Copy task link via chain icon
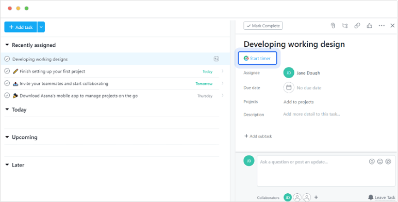The width and height of the screenshot is (398, 202). click(357, 26)
